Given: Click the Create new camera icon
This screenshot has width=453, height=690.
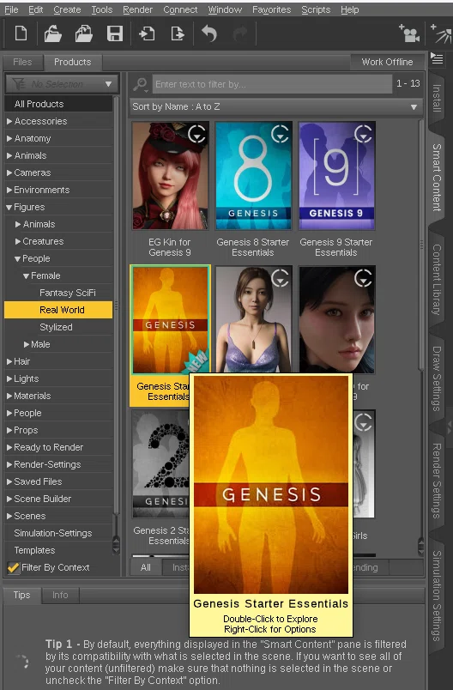Looking at the screenshot, I should [x=409, y=33].
